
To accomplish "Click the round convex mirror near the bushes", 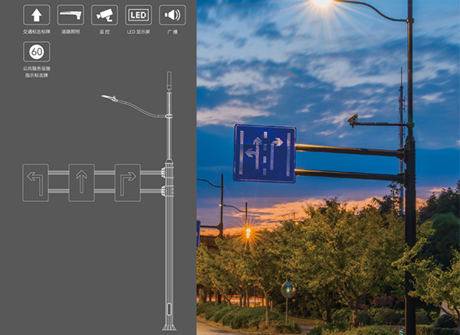I will 287,288.
